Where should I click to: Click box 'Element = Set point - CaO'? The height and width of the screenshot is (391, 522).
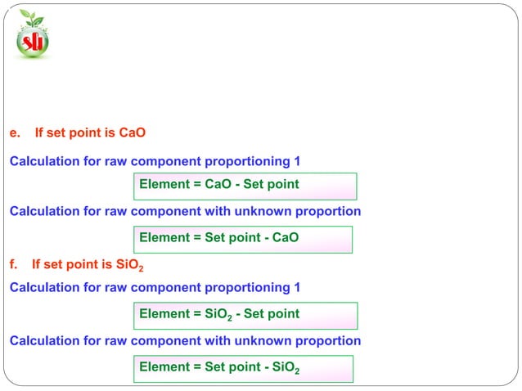pos(243,240)
